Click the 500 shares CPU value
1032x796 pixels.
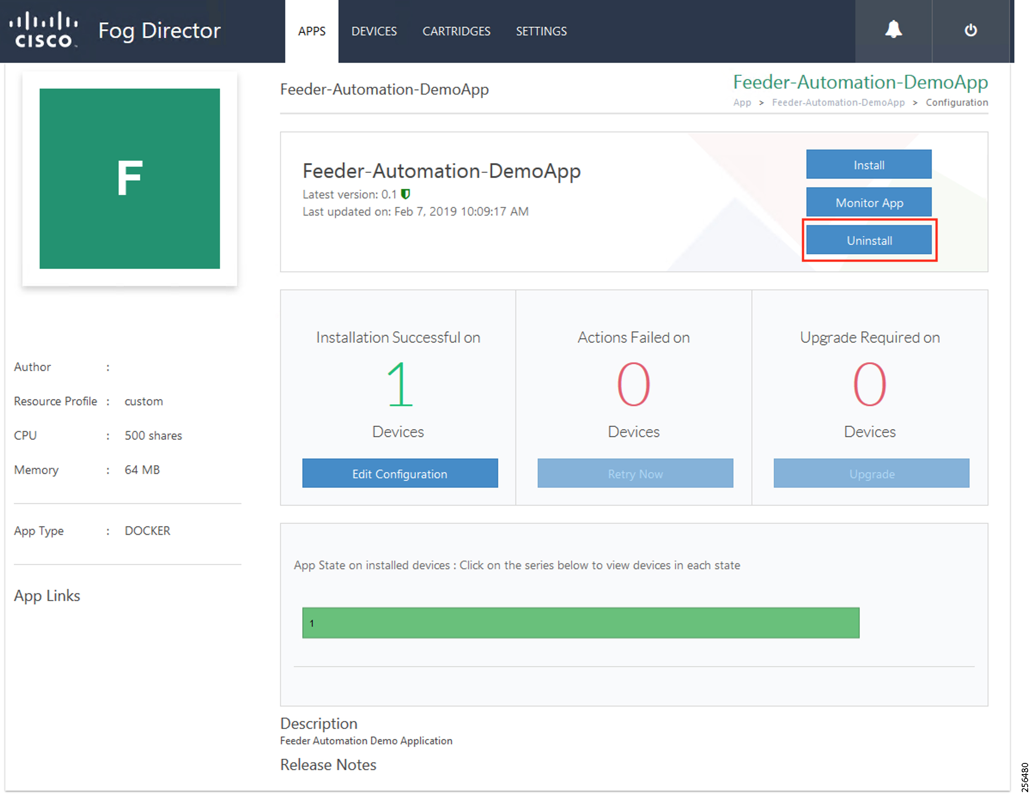tap(153, 435)
